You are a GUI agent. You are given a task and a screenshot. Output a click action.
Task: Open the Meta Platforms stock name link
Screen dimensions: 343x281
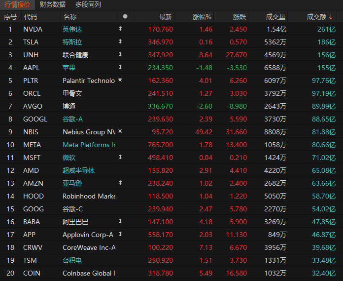89,145
